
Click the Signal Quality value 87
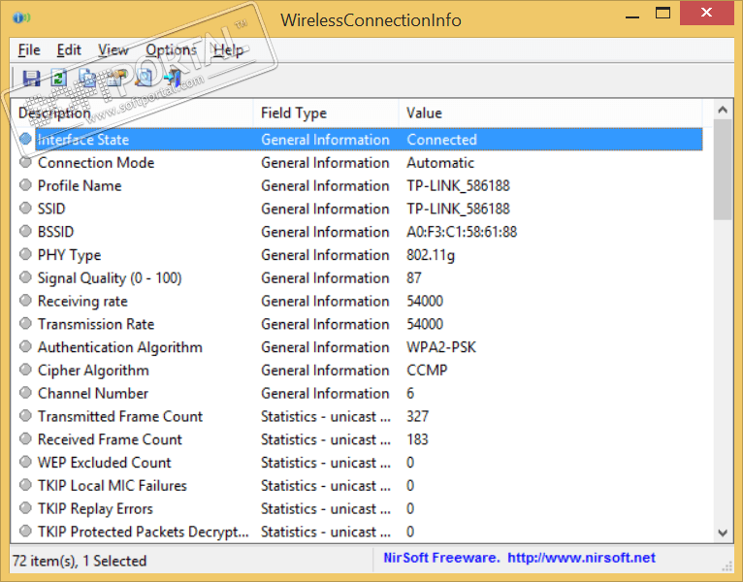click(413, 277)
